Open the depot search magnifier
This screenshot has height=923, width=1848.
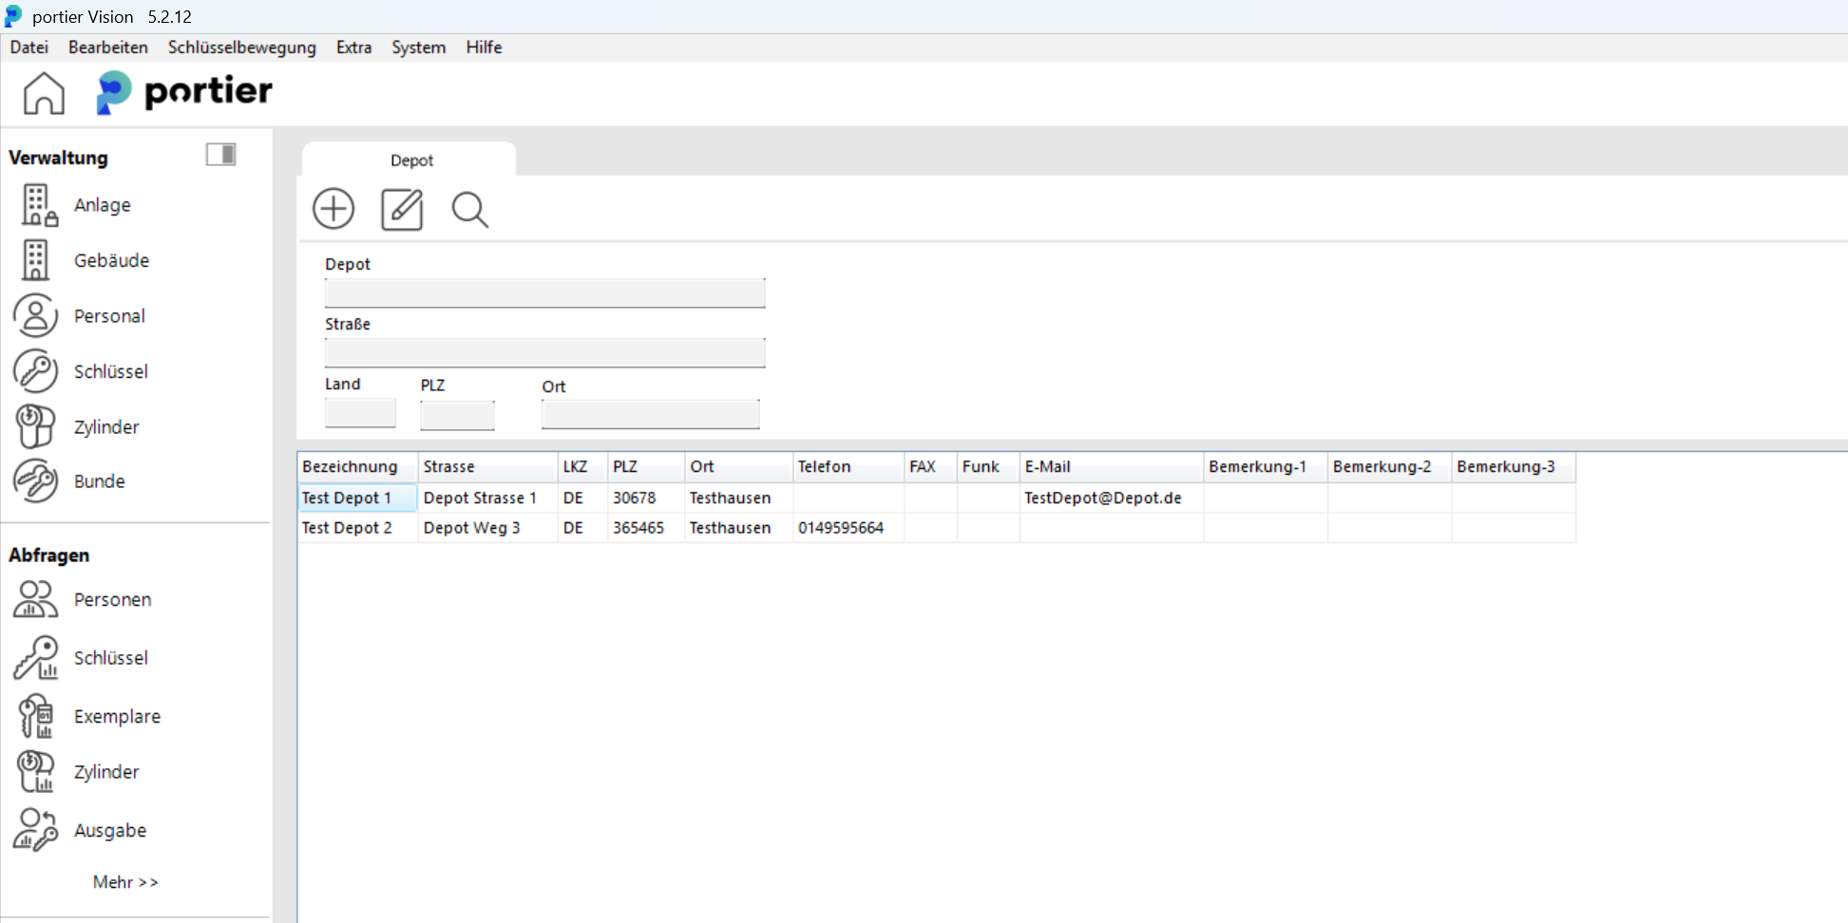pos(469,209)
